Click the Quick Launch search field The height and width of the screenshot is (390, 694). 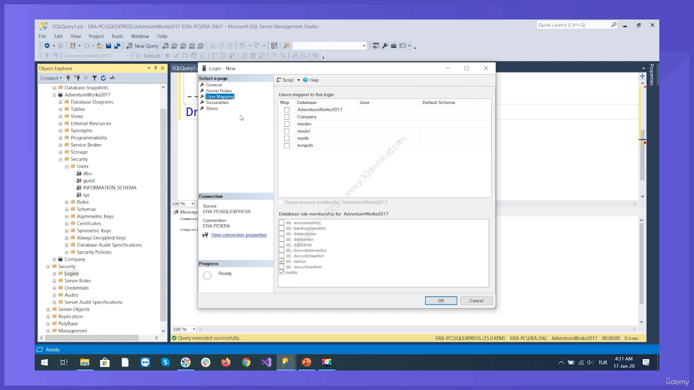(x=573, y=25)
